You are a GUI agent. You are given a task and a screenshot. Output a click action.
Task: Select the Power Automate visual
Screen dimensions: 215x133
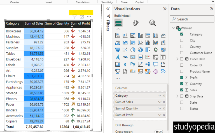(x=163, y=71)
